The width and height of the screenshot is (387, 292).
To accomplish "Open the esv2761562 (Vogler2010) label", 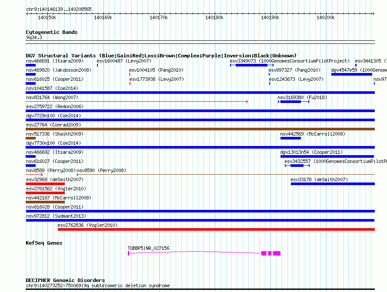I will [56, 189].
